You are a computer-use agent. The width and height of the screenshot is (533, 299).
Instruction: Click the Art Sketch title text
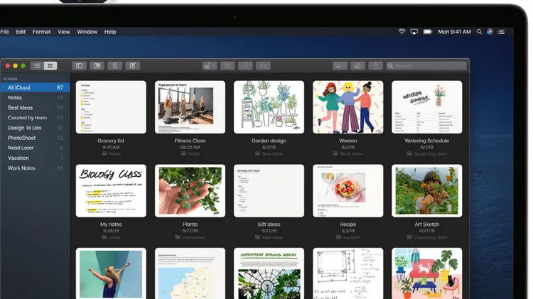427,224
